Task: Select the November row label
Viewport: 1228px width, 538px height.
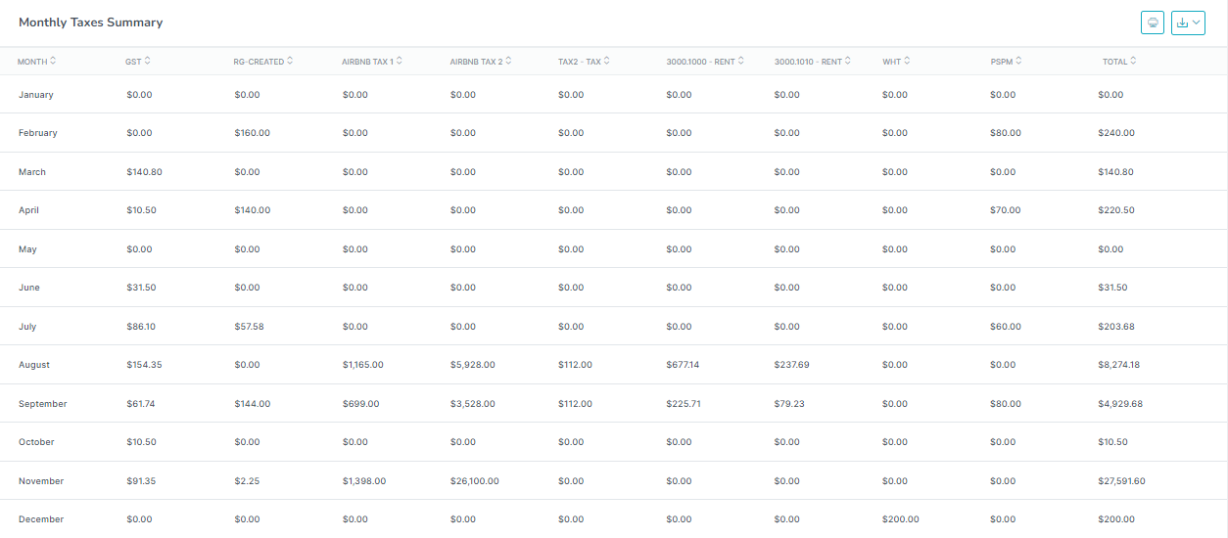Action: (41, 481)
